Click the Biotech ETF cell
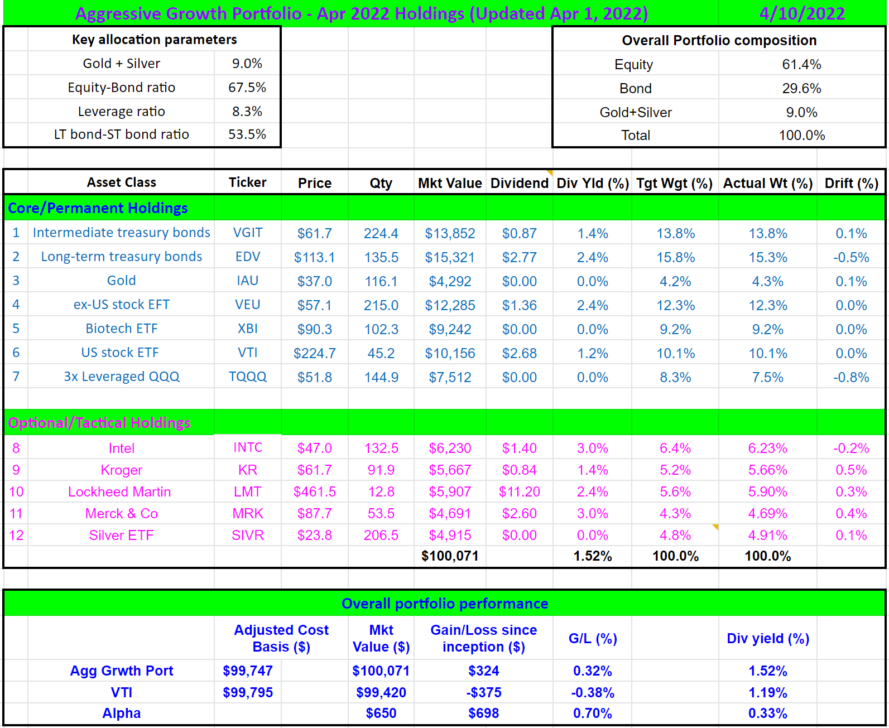 pos(122,329)
